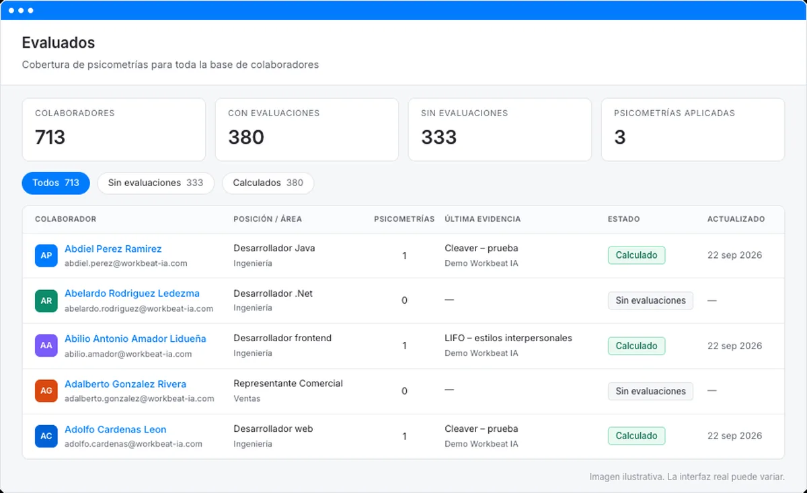Click 22 sep 2026 in Abdiel's row
Viewport: 807px width, 493px height.
click(734, 255)
